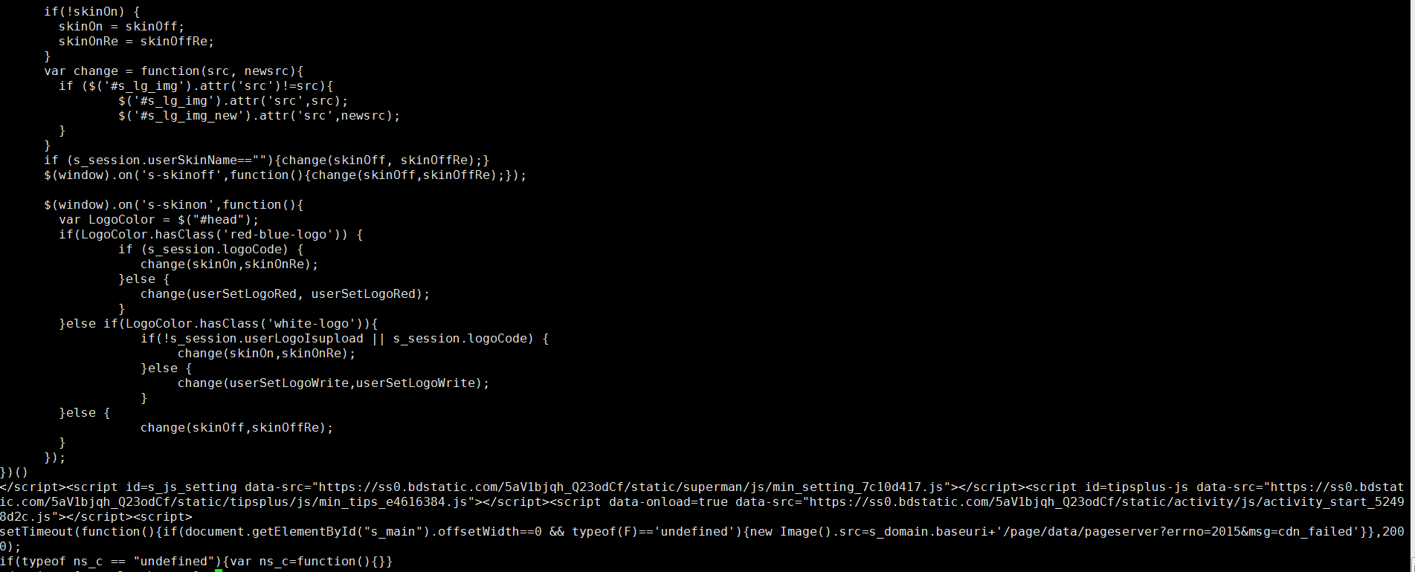
Task: Click the 'if(!skinOn)' condition line
Action: 91,12
